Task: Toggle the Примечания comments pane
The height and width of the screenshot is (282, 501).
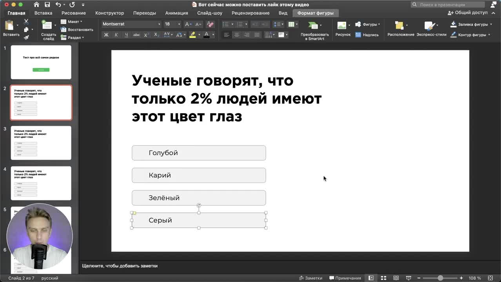Action: pyautogui.click(x=345, y=278)
